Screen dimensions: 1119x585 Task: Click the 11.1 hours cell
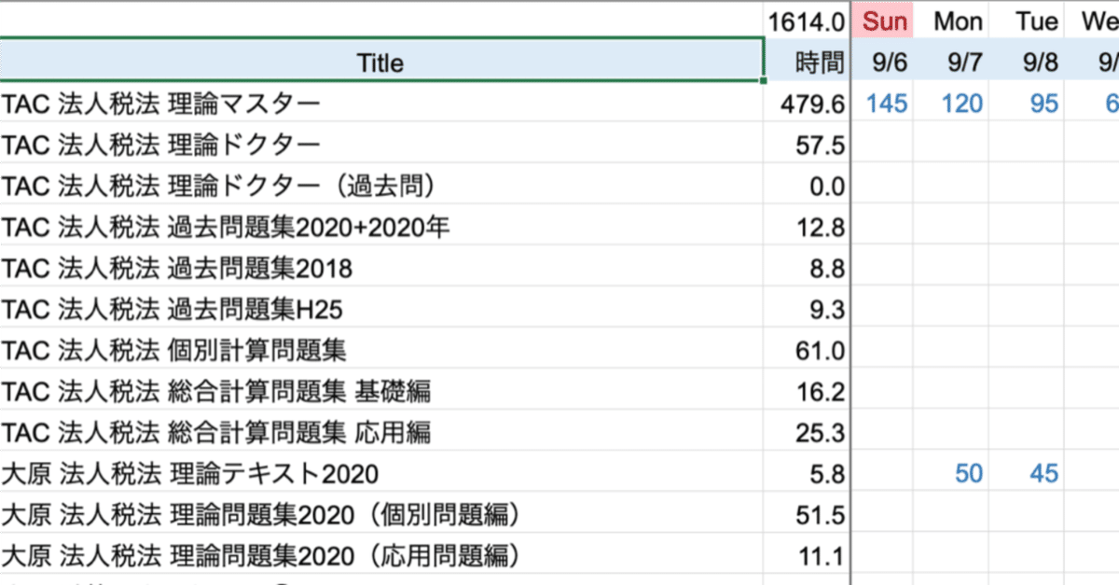[x=808, y=556]
